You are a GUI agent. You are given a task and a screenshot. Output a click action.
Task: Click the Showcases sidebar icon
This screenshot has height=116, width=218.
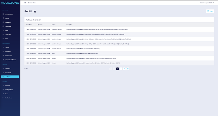[x=3, y=26]
